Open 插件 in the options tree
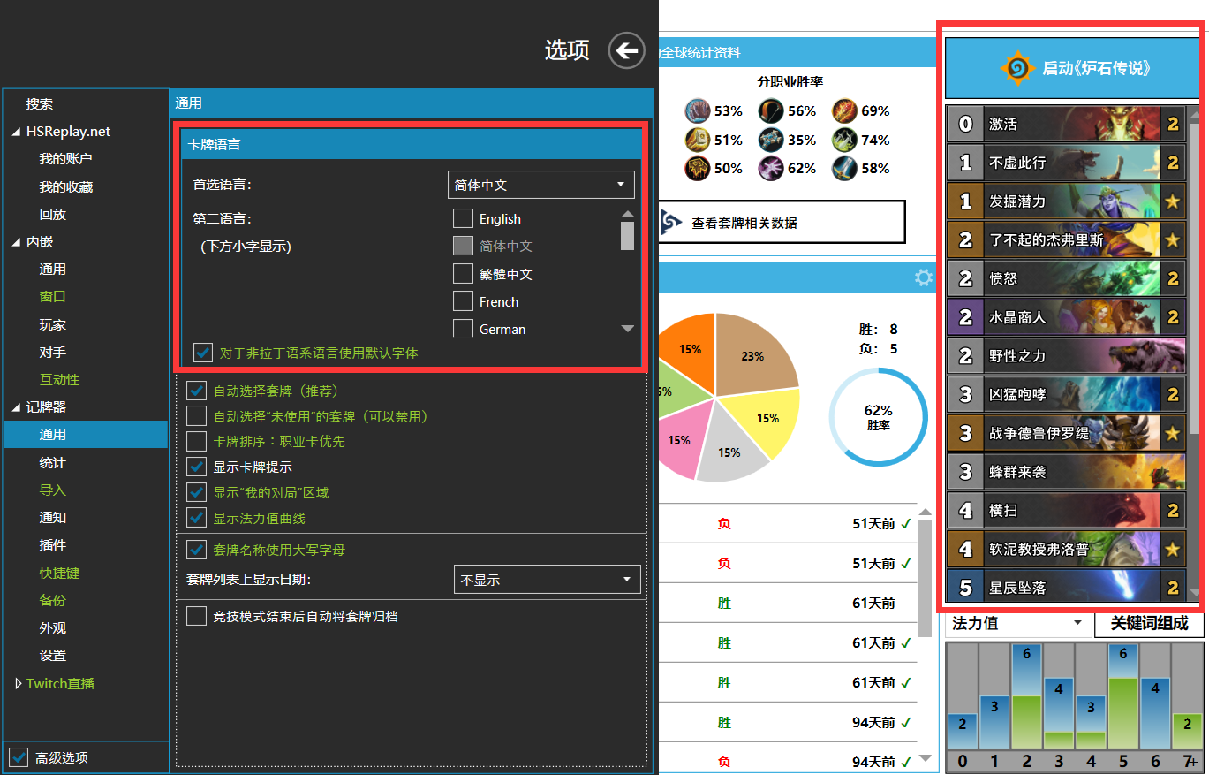The height and width of the screenshot is (775, 1209). click(x=53, y=544)
